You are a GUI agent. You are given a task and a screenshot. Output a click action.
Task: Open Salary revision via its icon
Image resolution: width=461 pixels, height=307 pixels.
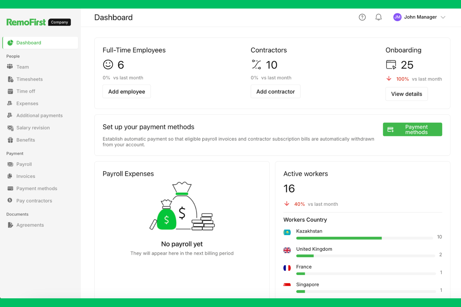tap(10, 128)
